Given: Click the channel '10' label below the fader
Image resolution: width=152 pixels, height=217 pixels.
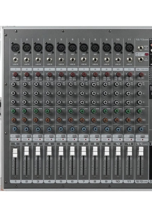Looking at the screenshot, I should 117,182.
